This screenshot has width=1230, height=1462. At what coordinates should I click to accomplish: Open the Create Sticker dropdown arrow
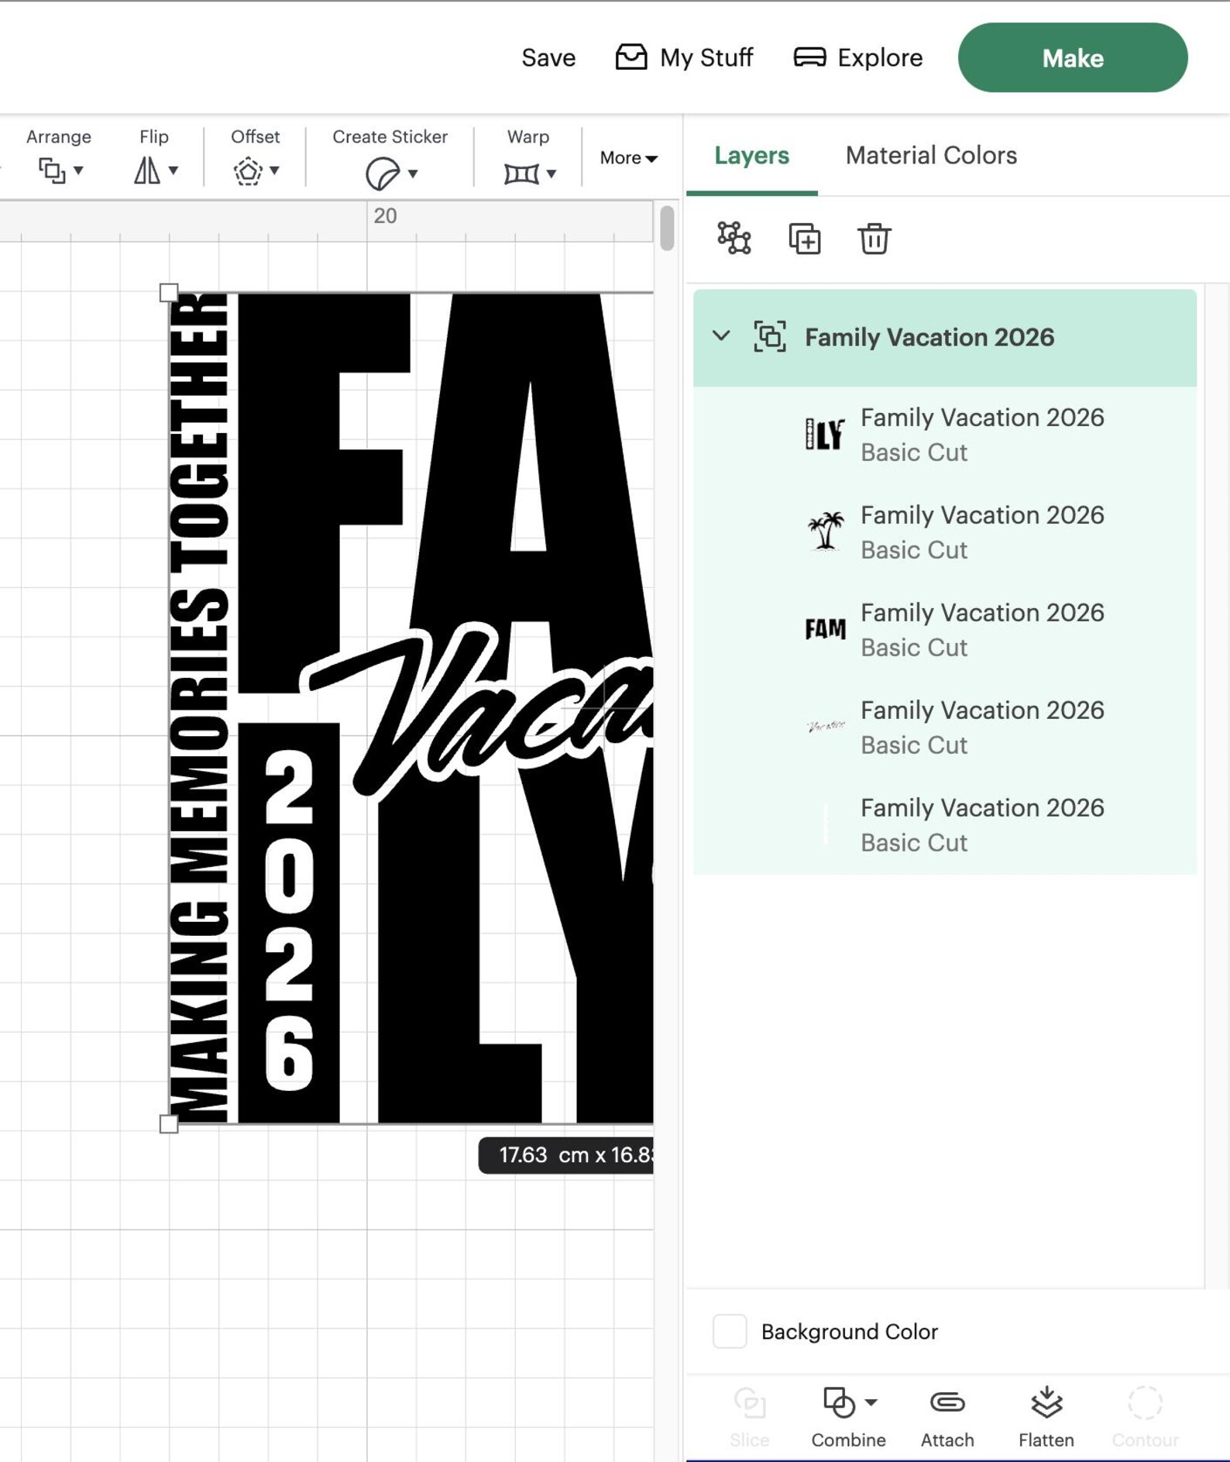413,174
